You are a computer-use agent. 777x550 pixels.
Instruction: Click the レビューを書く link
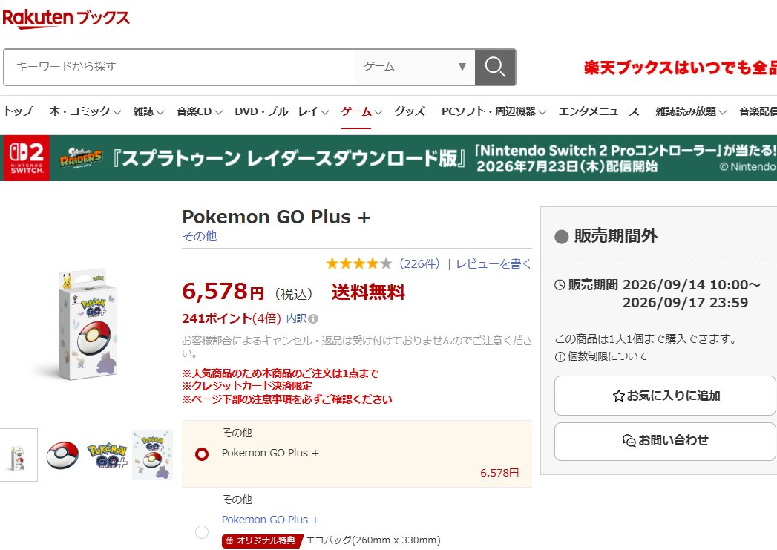pos(493,264)
